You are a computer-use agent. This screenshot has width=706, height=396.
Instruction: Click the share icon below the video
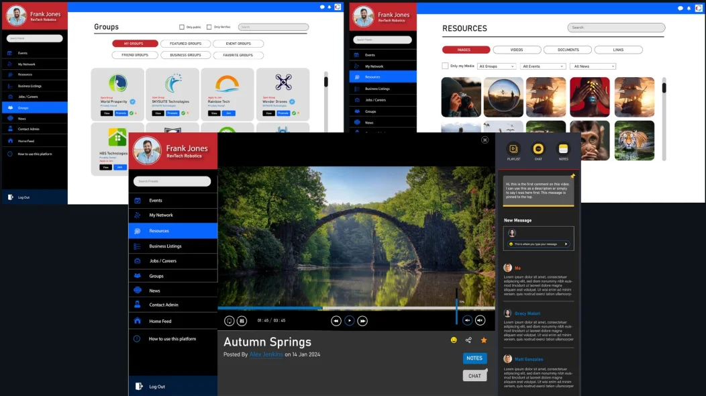click(x=468, y=340)
